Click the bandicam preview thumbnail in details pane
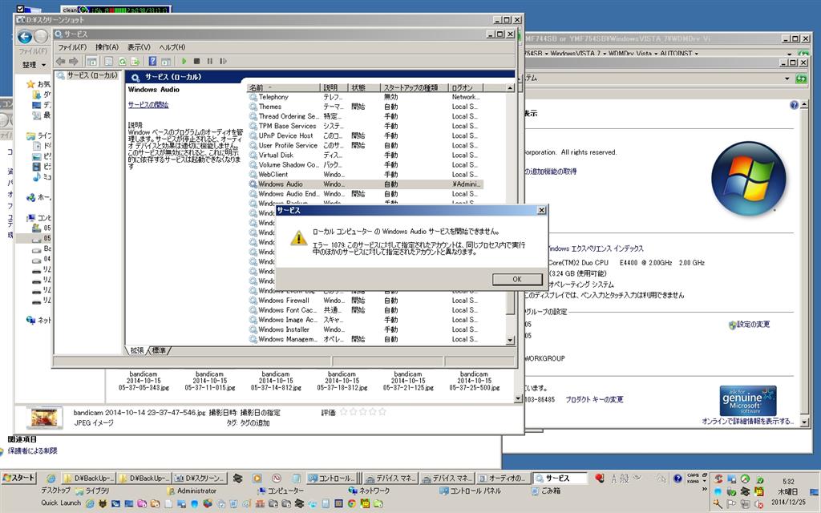Viewport: 821px width, 513px height. [x=45, y=418]
